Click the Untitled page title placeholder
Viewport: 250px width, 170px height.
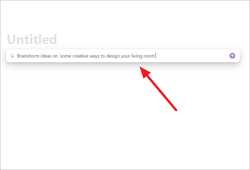coord(32,39)
